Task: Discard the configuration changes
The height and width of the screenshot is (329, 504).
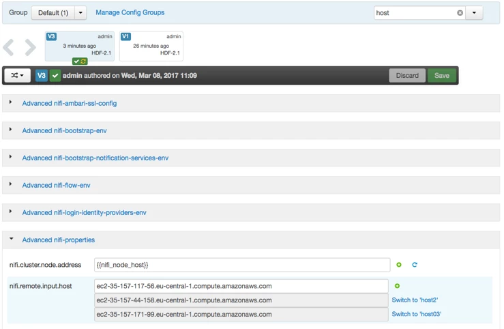Action: [407, 75]
